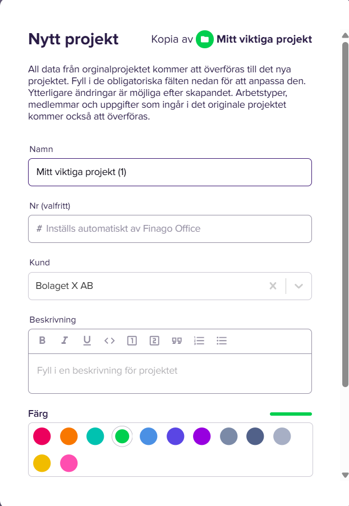This screenshot has width=349, height=506.
Task: Click the Namn input field
Action: click(x=170, y=172)
